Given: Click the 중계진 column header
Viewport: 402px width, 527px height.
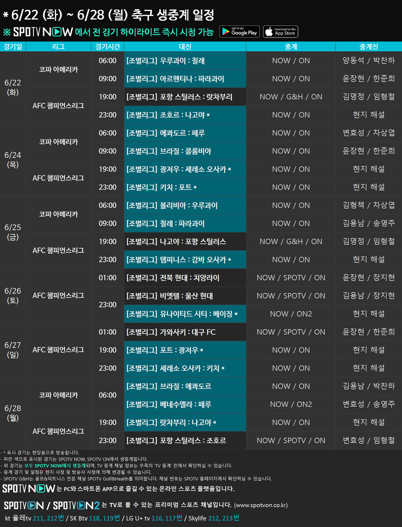Looking at the screenshot, I should point(369,46).
